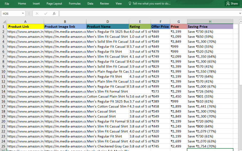Viewport: 242px width, 151px height.
Task: Click the 'Men's Checkered Gray' product cell
Action: coord(107,146)
